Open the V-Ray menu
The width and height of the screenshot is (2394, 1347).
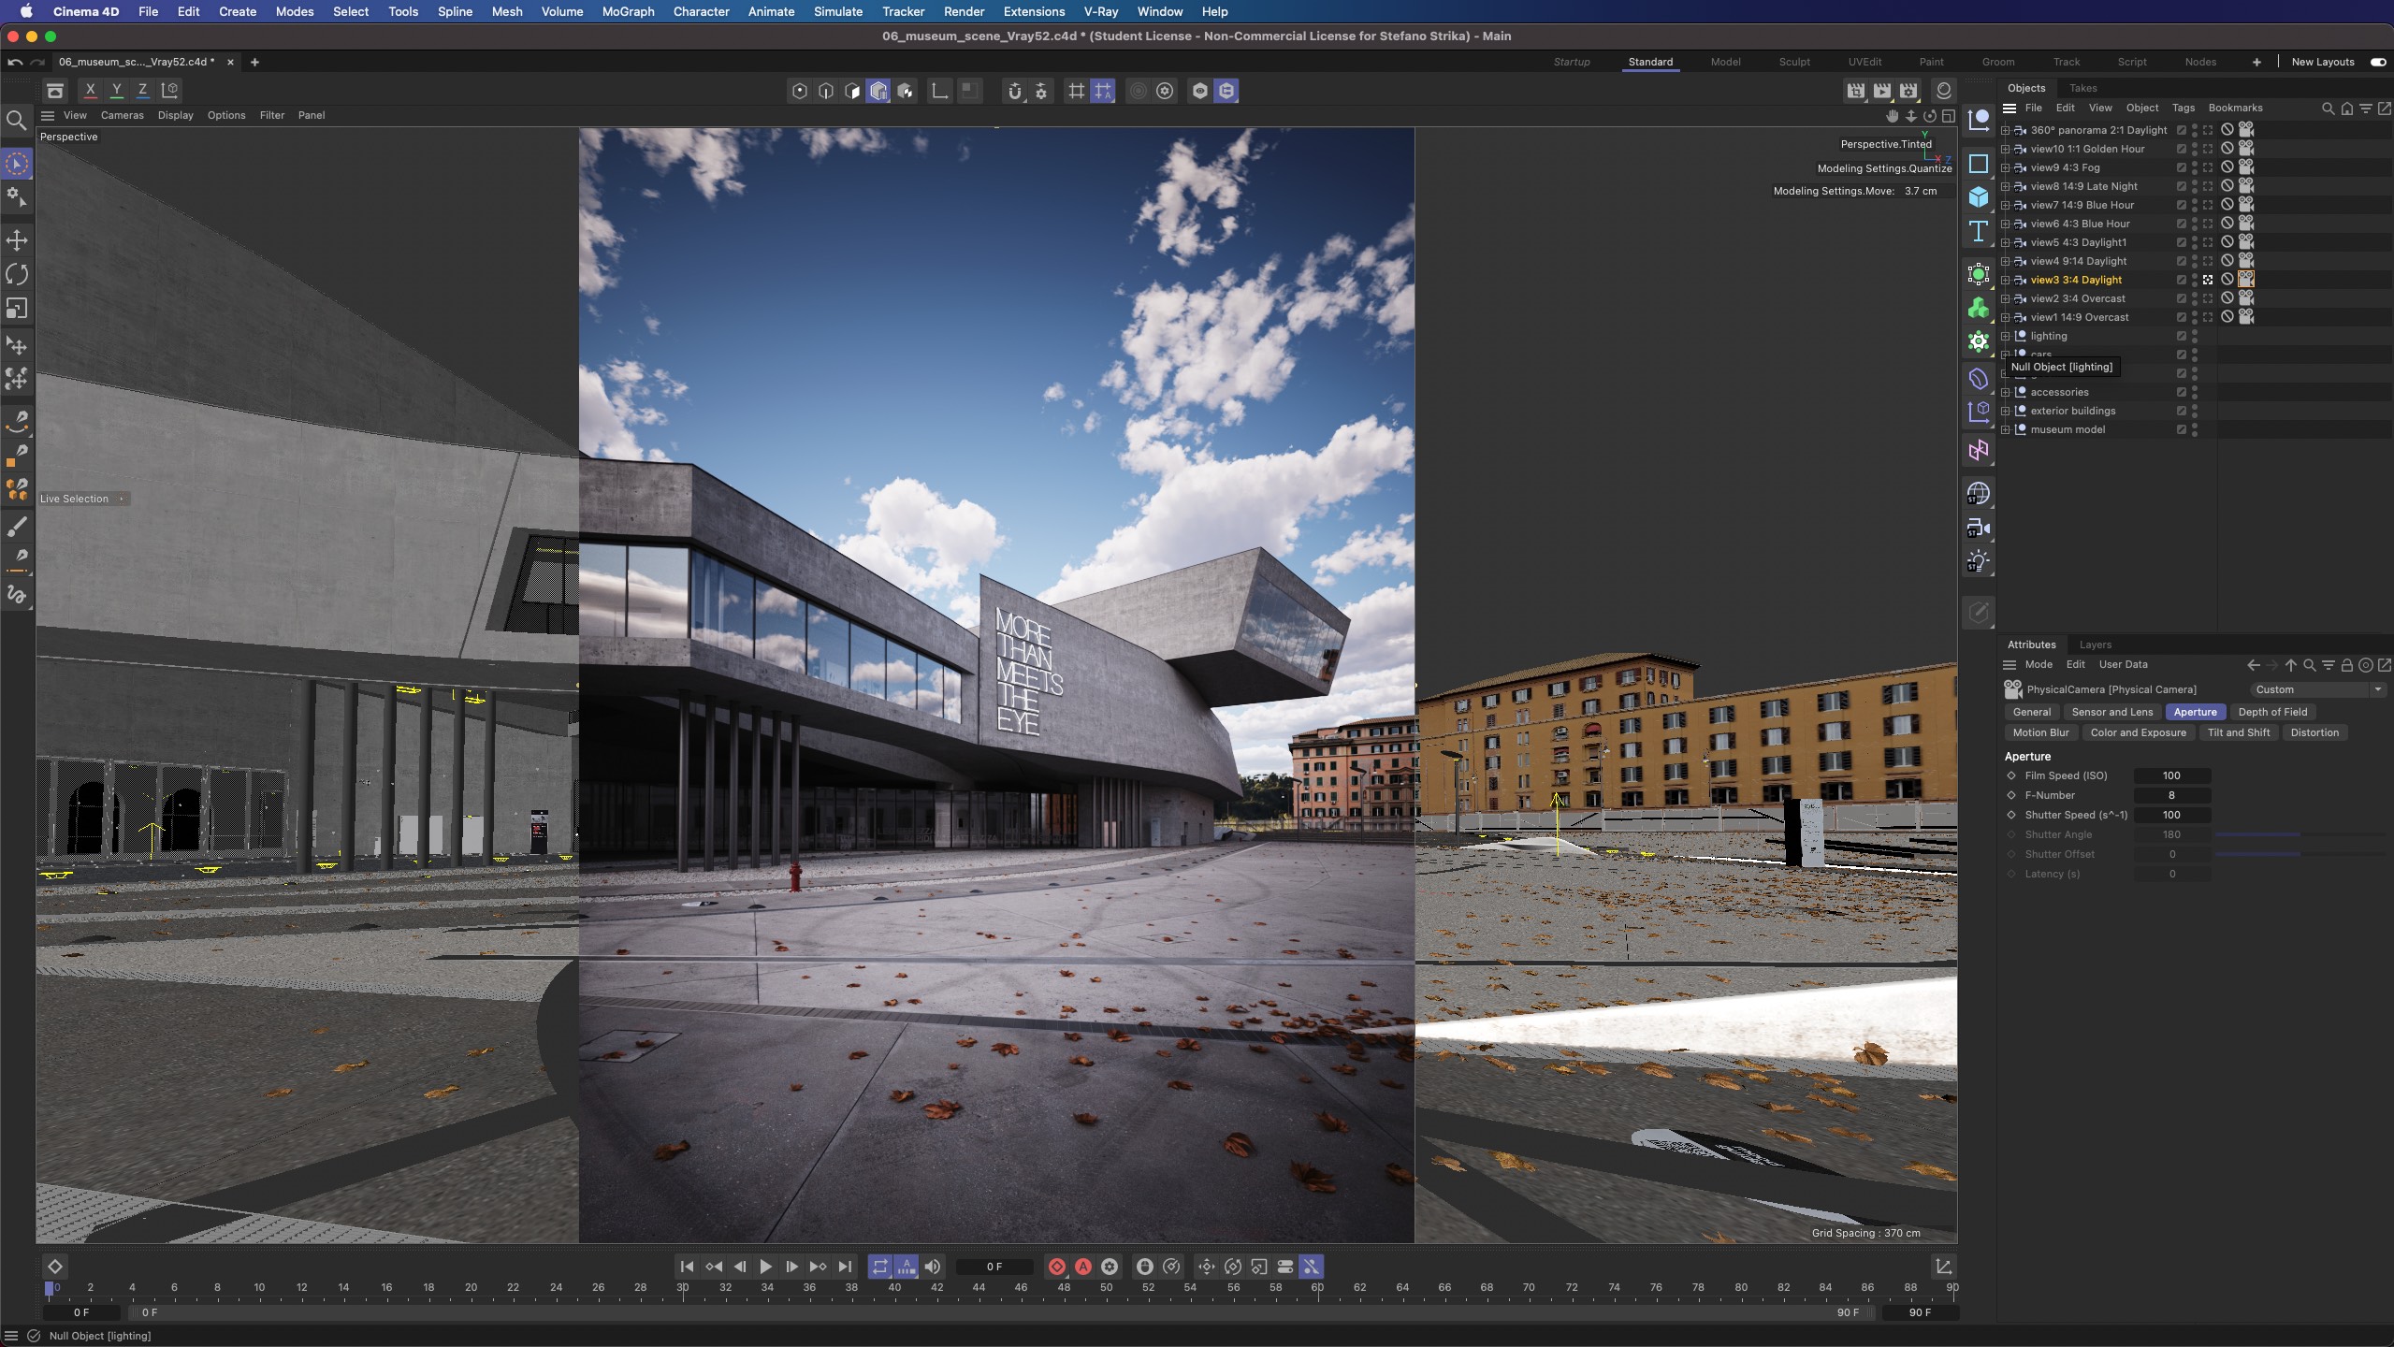(x=1100, y=11)
